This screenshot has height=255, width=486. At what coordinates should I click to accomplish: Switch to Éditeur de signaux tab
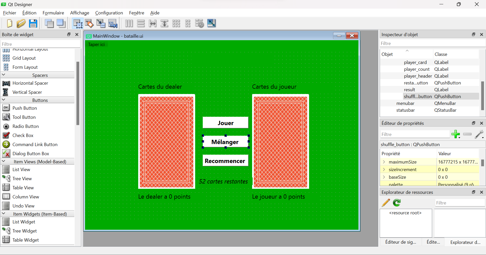(x=401, y=242)
